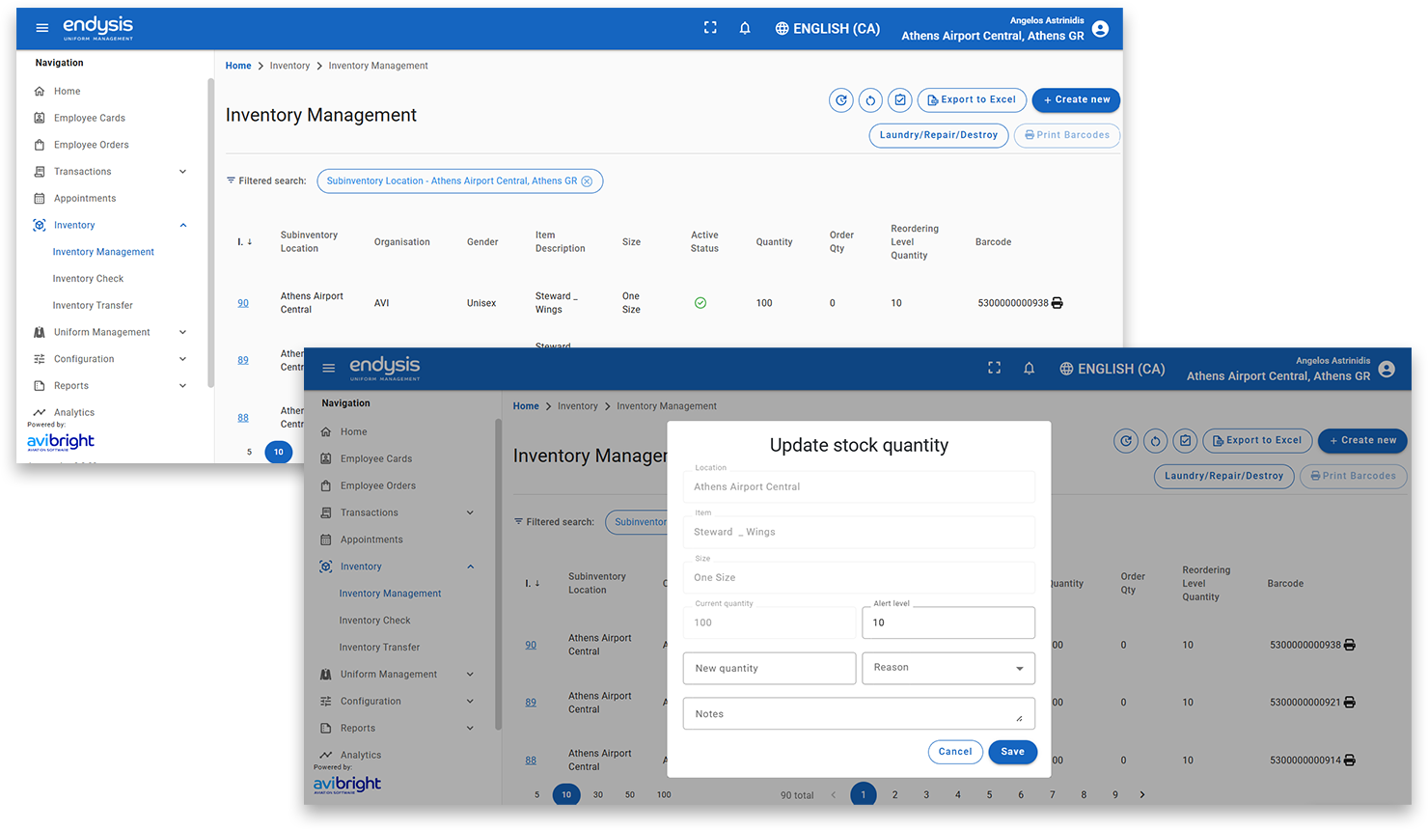Expand Transactions in the lower window sidebar
Viewport: 1428px width, 830px height.
tap(470, 513)
